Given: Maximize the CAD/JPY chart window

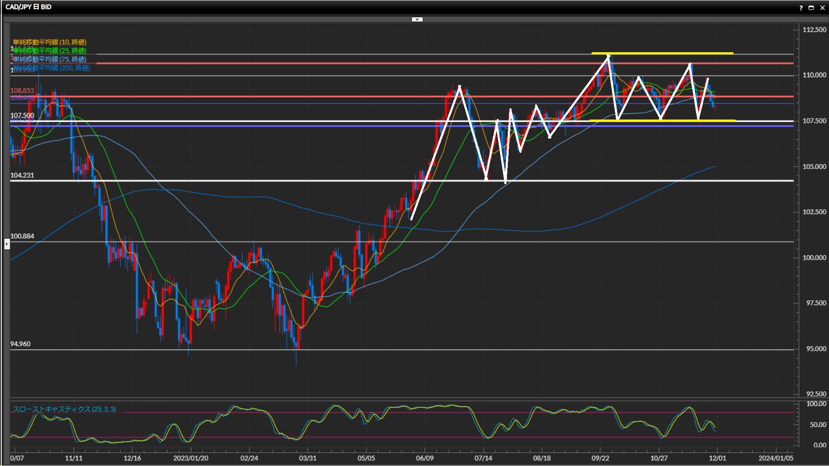Looking at the screenshot, I should (811, 8).
